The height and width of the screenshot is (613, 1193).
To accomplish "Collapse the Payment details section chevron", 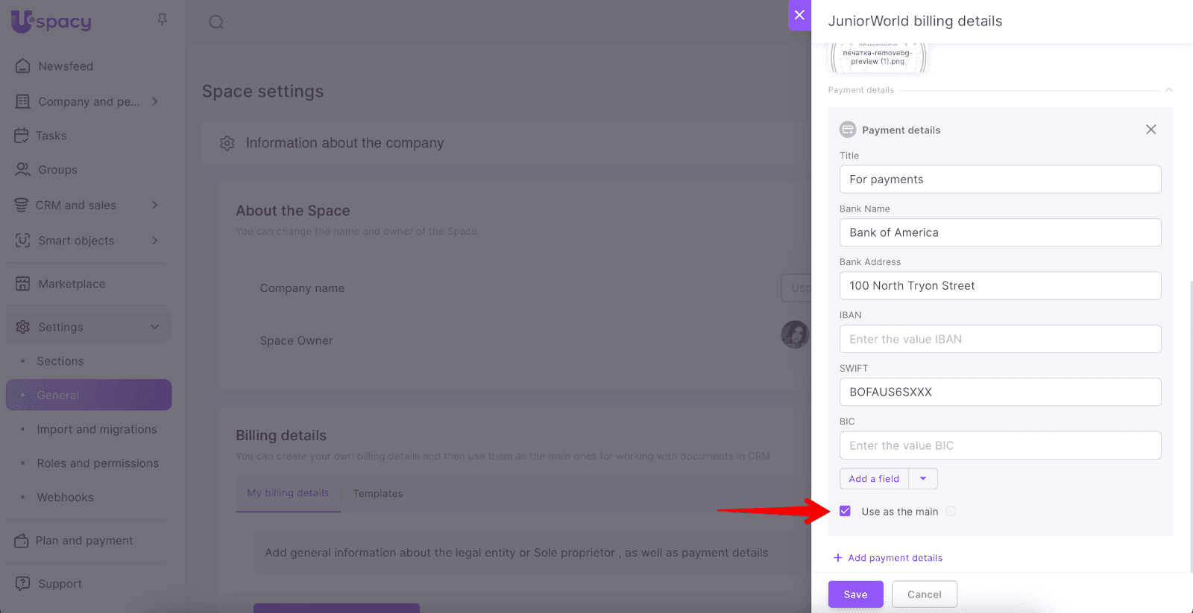I will pyautogui.click(x=1168, y=90).
